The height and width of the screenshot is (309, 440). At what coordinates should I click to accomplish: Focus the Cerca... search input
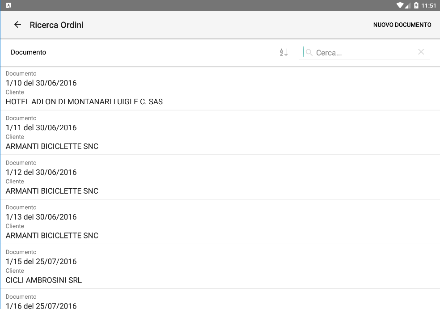point(364,53)
